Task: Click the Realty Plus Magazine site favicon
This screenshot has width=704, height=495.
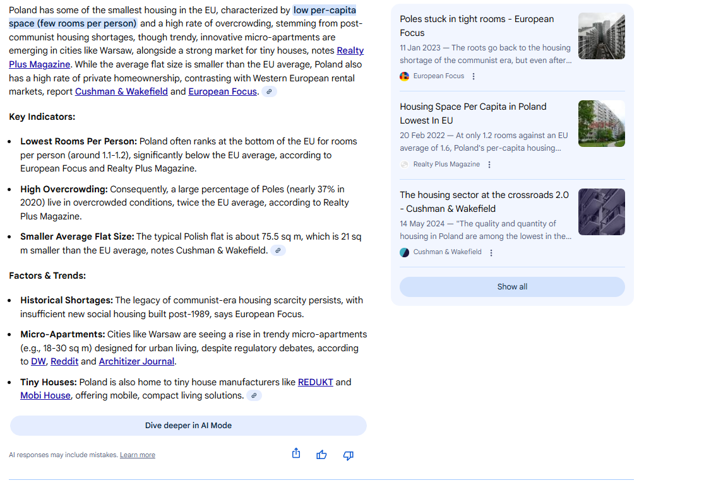Action: (x=405, y=165)
